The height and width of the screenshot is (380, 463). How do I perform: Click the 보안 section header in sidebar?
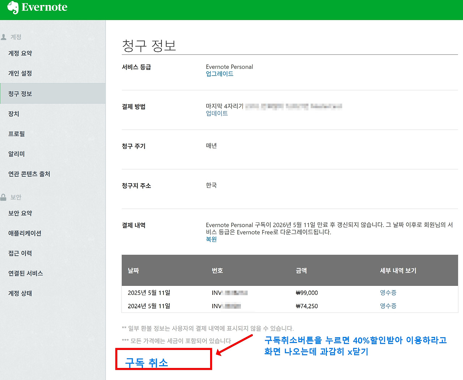16,197
